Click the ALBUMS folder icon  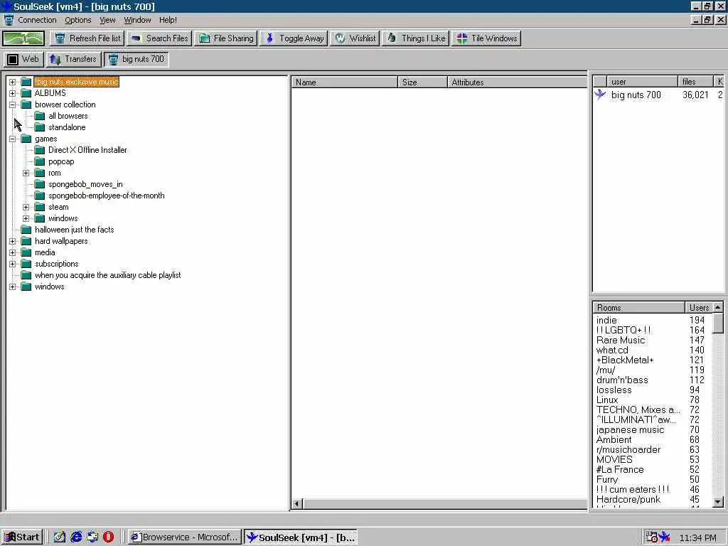[x=26, y=93]
